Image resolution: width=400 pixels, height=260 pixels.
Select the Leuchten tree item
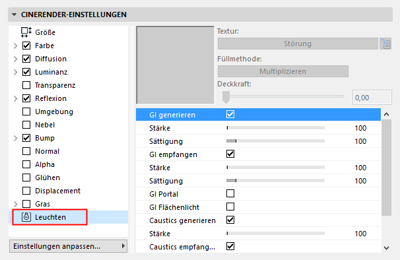(x=69, y=217)
